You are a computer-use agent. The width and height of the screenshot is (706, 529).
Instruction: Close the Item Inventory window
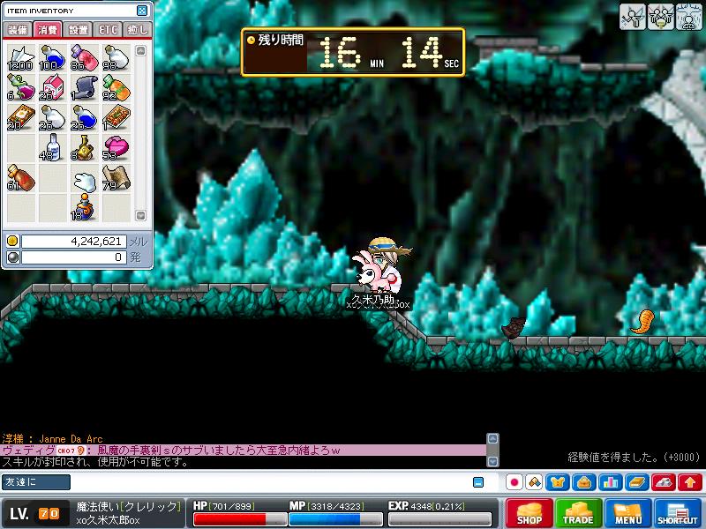tap(142, 11)
